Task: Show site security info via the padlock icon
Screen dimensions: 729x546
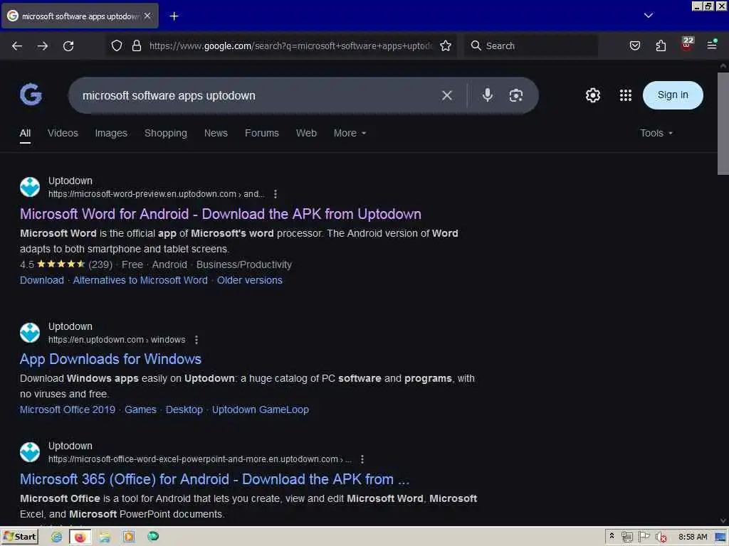Action: (136, 45)
